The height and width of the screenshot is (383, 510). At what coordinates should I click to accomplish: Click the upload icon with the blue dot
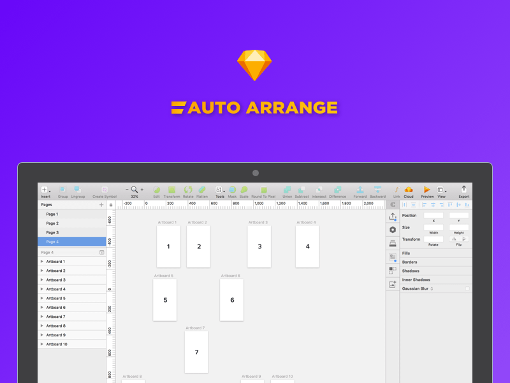pos(393,216)
